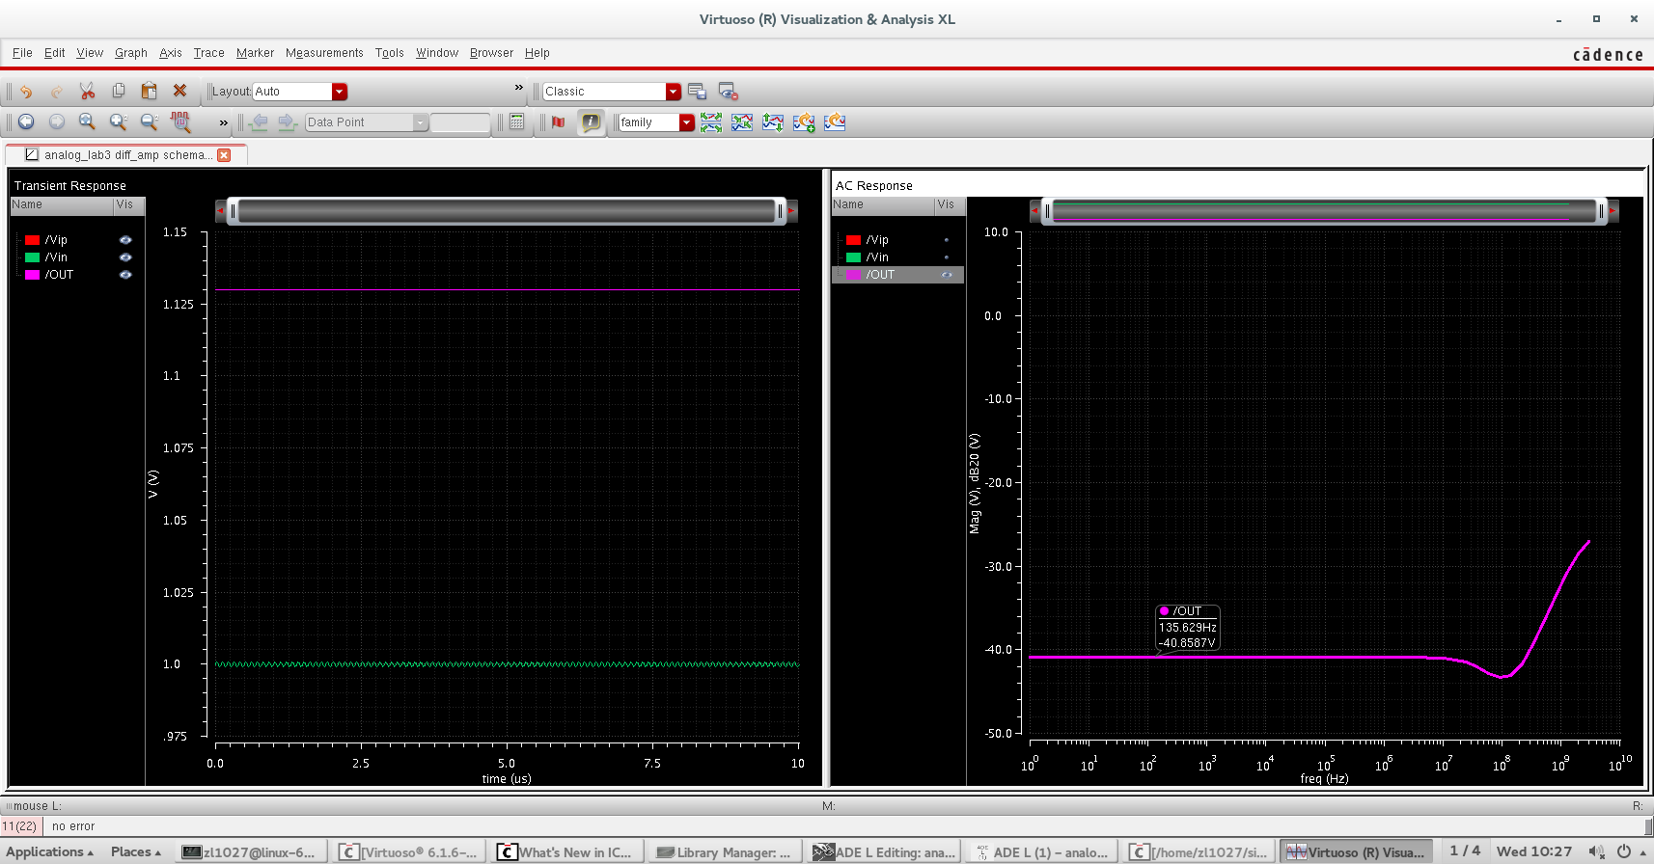Open the Calculator icon
This screenshot has height=864, width=1654.
(x=517, y=122)
